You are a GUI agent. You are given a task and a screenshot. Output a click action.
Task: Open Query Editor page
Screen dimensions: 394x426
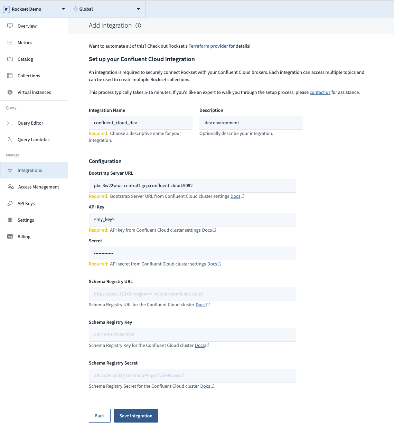click(34, 123)
